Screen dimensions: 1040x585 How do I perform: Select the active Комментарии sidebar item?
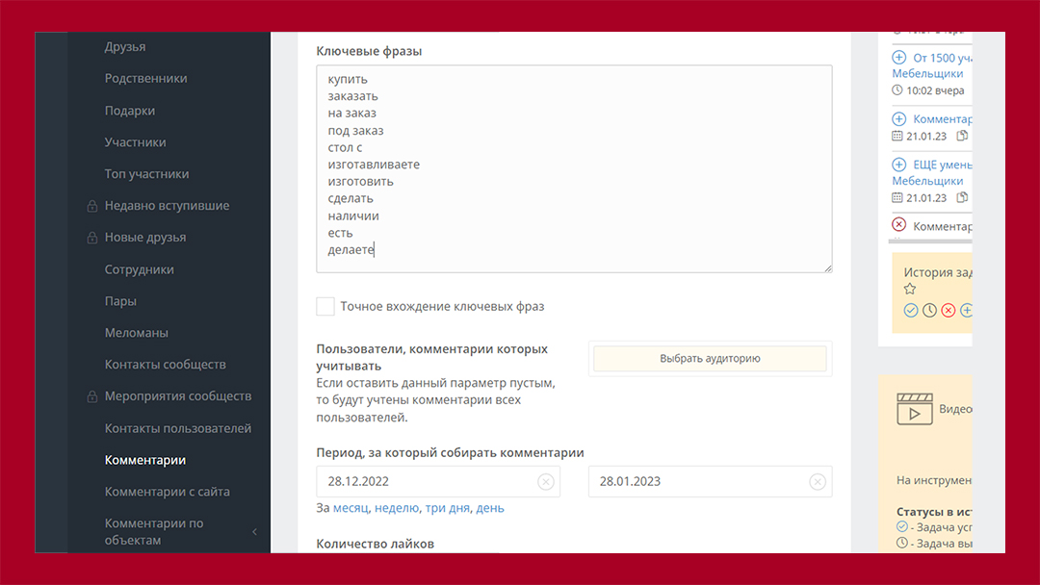145,460
